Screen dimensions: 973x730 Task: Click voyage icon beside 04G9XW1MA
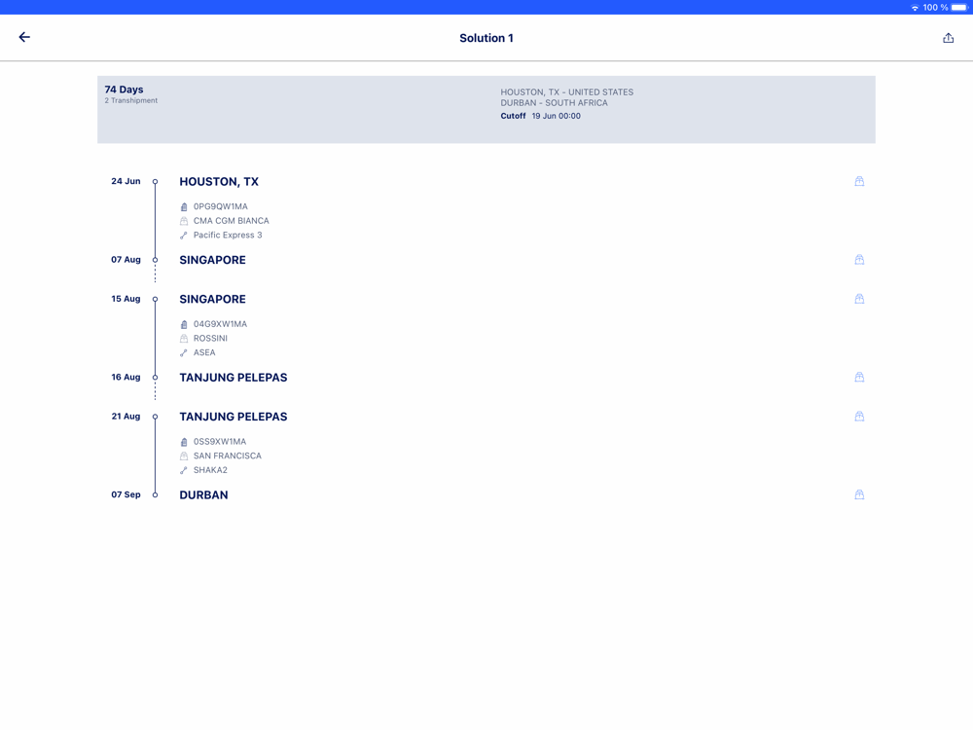pos(184,324)
